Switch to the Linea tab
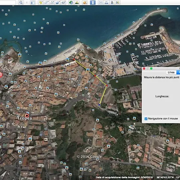The width and height of the screenshot is (180, 180). [171, 72]
